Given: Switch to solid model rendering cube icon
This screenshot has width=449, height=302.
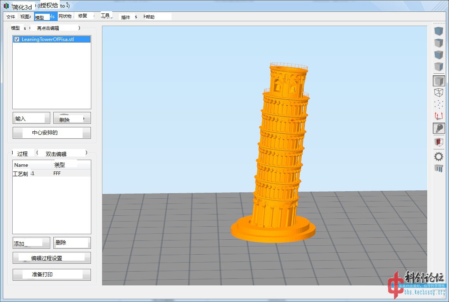Looking at the screenshot, I should click(x=439, y=81).
